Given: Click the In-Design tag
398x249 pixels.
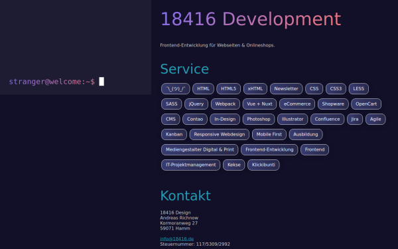Looking at the screenshot, I should 225,119.
